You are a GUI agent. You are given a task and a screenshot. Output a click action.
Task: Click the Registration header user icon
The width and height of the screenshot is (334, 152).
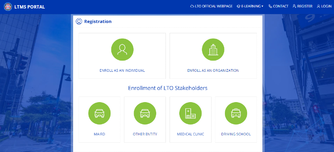coord(79,21)
